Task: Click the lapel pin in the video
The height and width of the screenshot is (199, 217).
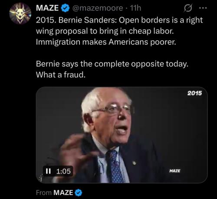Action: 134,163
